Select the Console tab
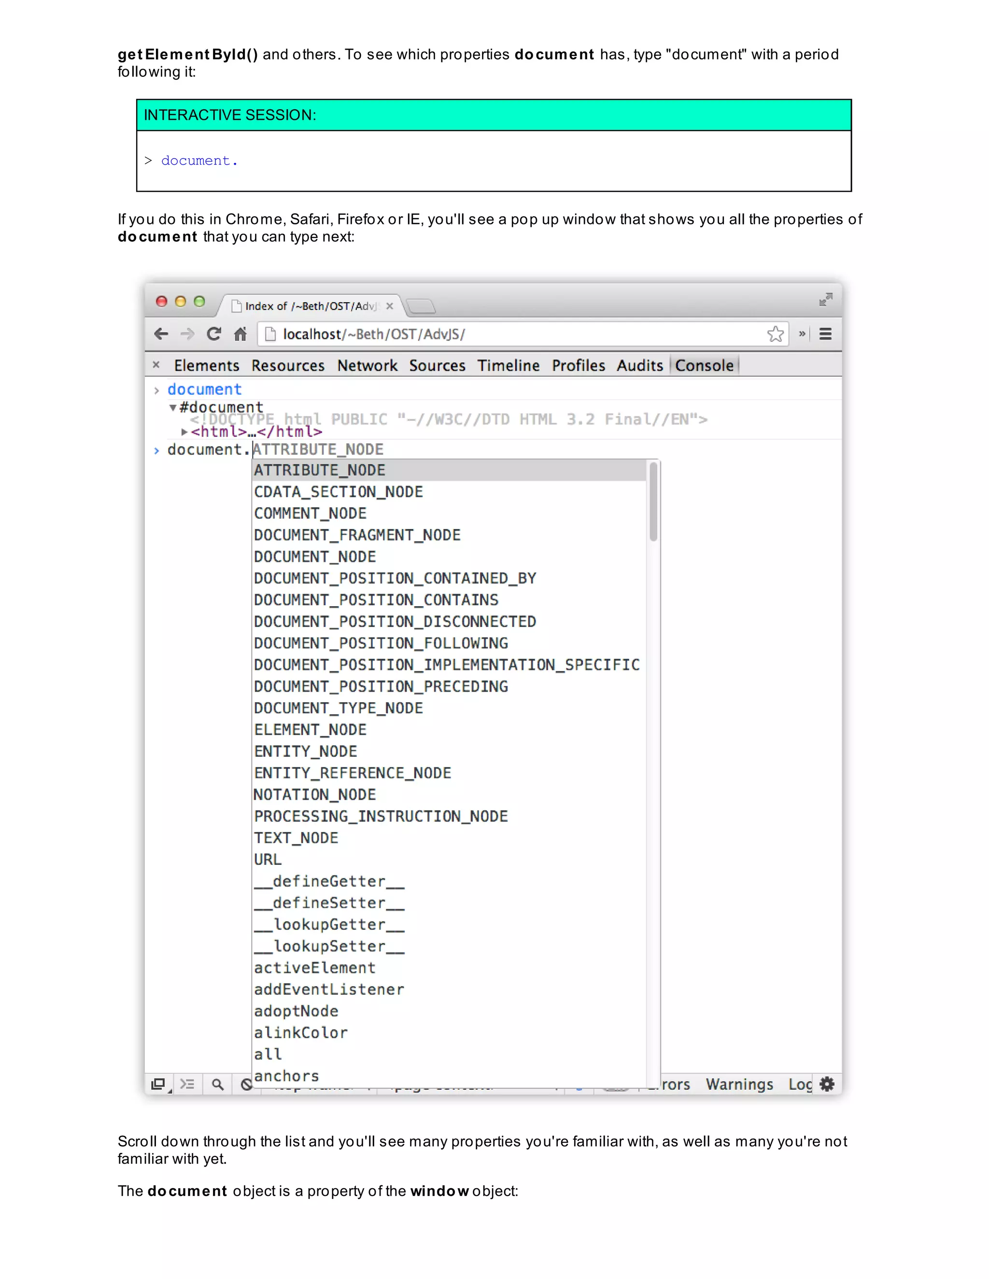989x1279 pixels. click(x=704, y=365)
